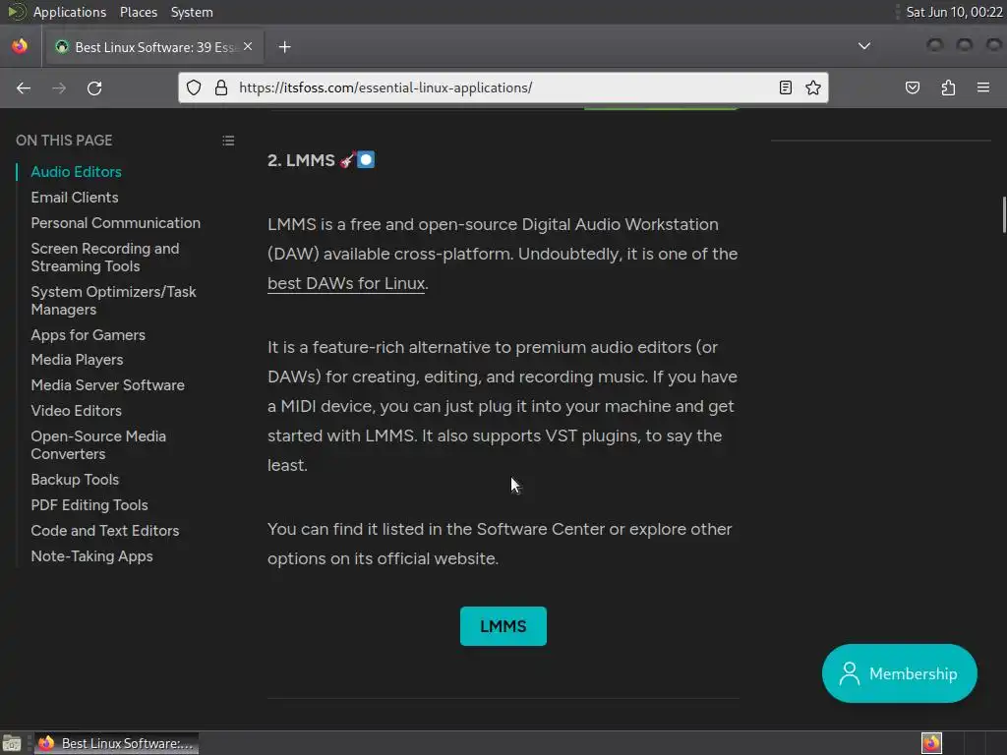Jump to Email Clients section
1007x755 pixels.
click(75, 198)
